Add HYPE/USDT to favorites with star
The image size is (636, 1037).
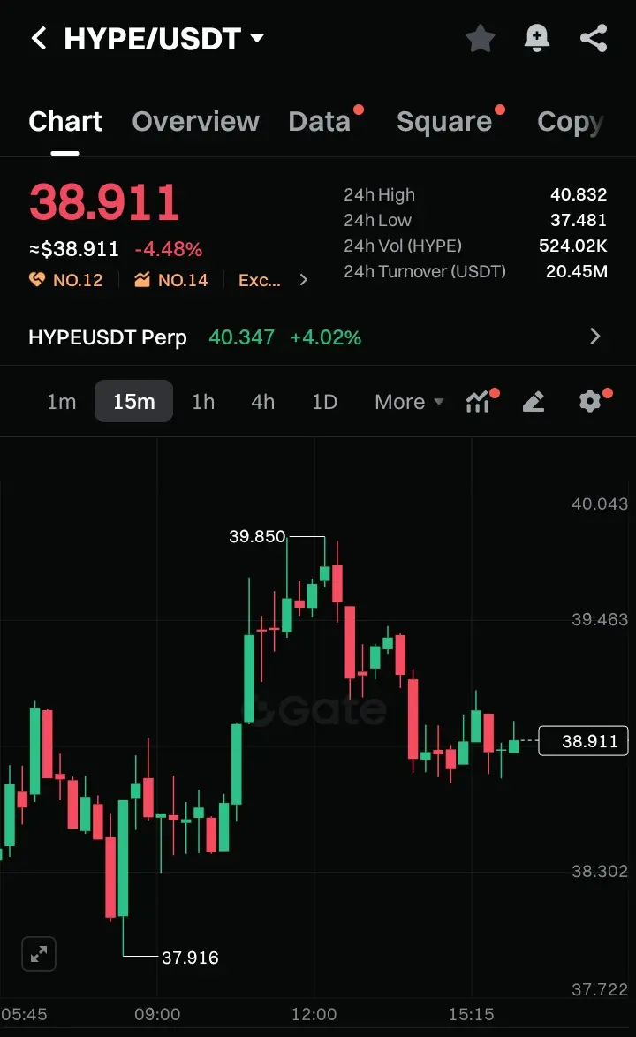coord(480,38)
